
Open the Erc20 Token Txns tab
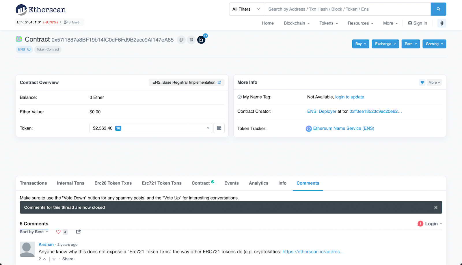coord(113,183)
